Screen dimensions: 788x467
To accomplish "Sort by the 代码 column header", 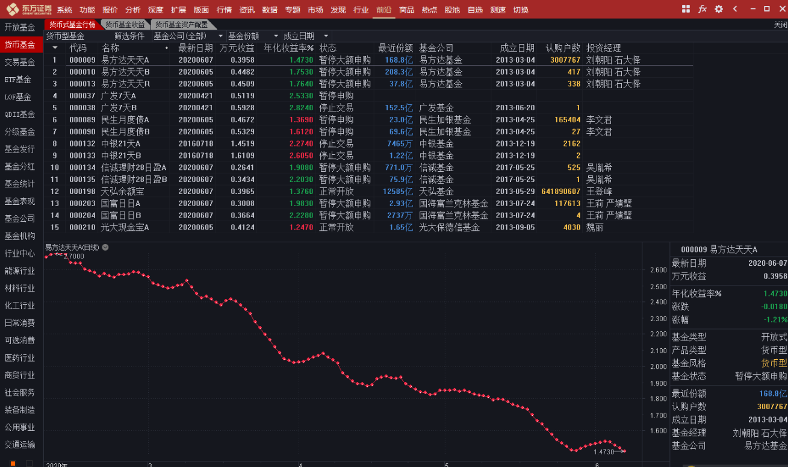I will pos(78,48).
